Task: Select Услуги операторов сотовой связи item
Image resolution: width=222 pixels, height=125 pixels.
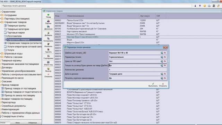Action: click(24, 47)
